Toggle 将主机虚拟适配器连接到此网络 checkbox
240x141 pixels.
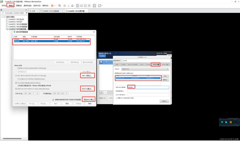16,83
